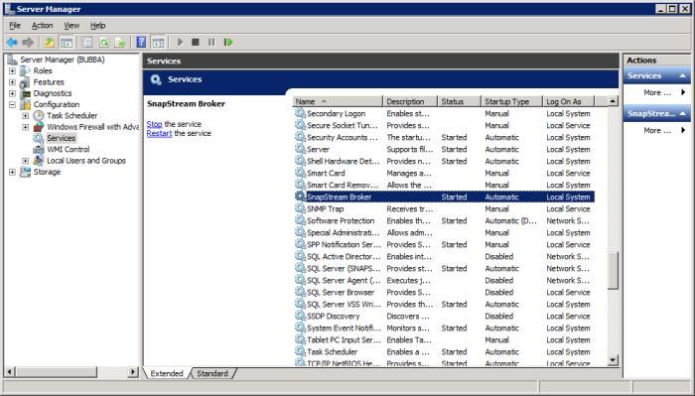Expand the Roles tree node
This screenshot has width=695, height=396.
click(12, 70)
